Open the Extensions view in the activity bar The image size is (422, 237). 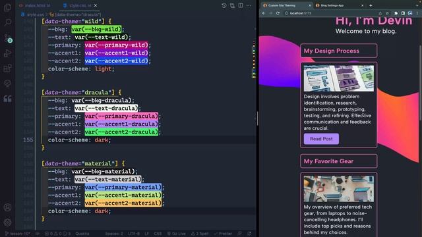[7, 68]
